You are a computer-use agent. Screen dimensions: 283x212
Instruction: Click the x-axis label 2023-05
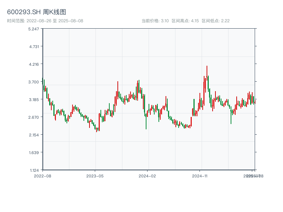pyautogui.click(x=95, y=176)
